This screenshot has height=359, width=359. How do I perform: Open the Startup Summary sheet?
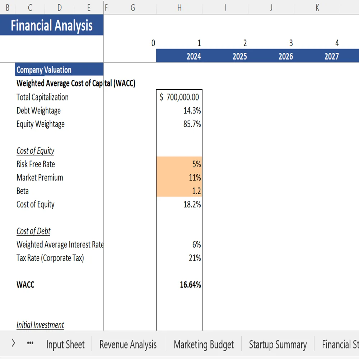[278, 344]
